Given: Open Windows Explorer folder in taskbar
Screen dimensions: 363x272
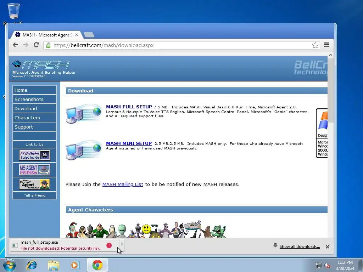Looking at the screenshot, I should pyautogui.click(x=54, y=265).
